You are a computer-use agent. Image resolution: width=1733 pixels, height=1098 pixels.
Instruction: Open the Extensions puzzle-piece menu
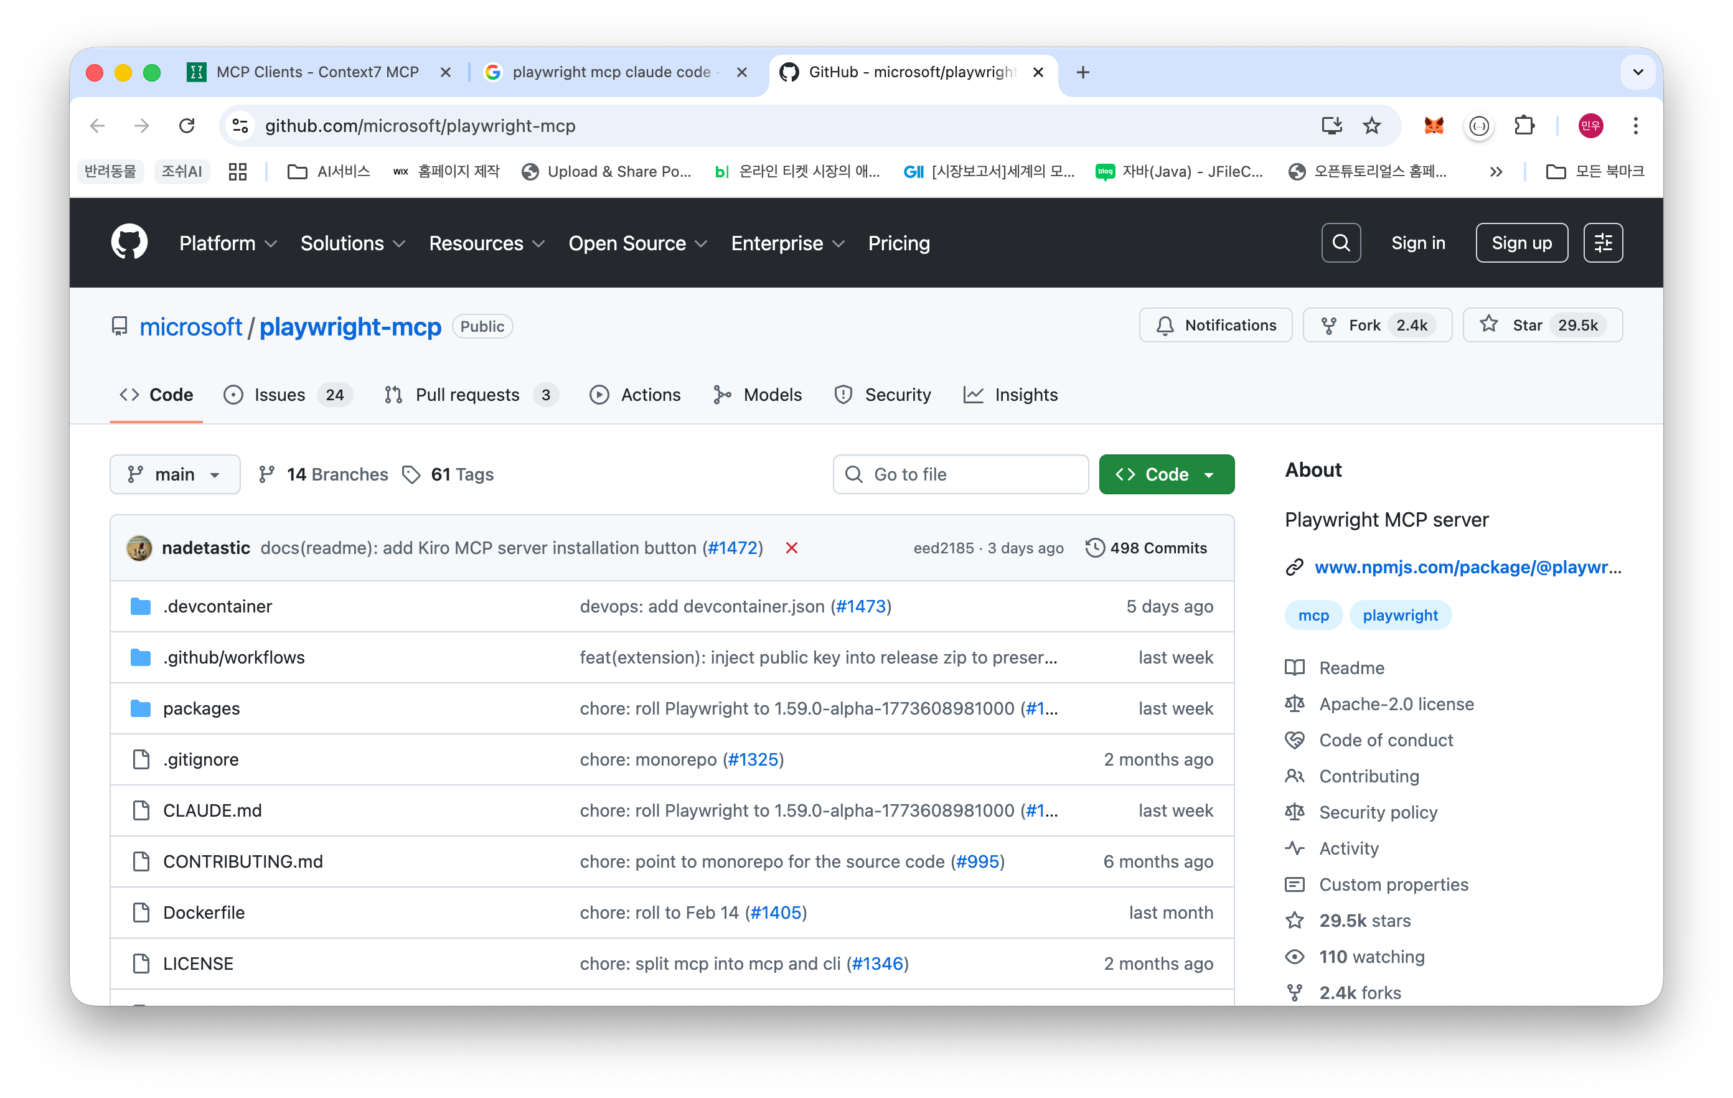pos(1524,126)
